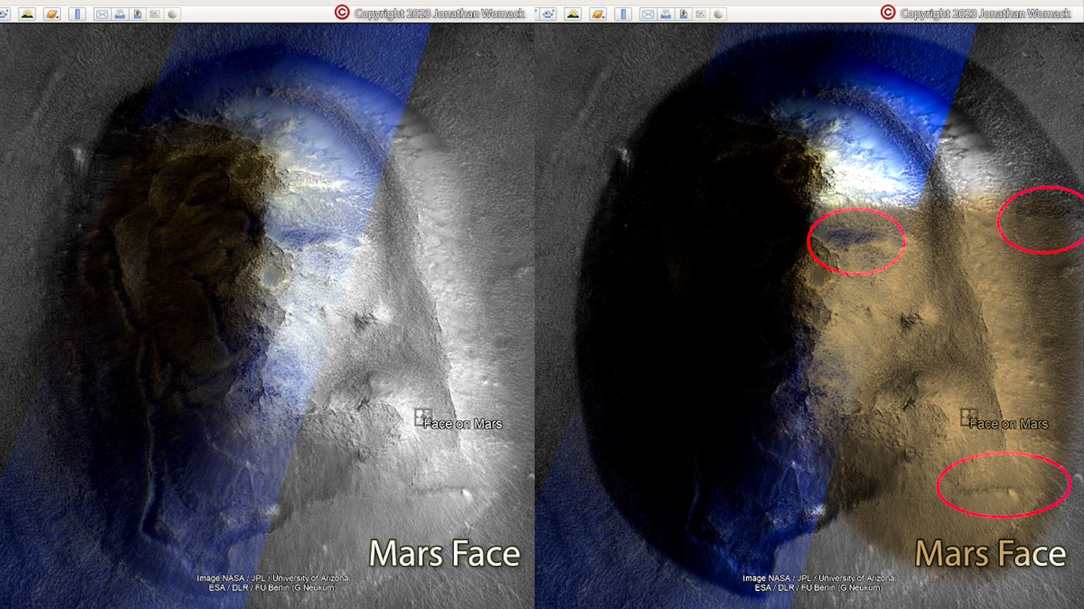Select ruler tool in right panel toolbar

623,14
